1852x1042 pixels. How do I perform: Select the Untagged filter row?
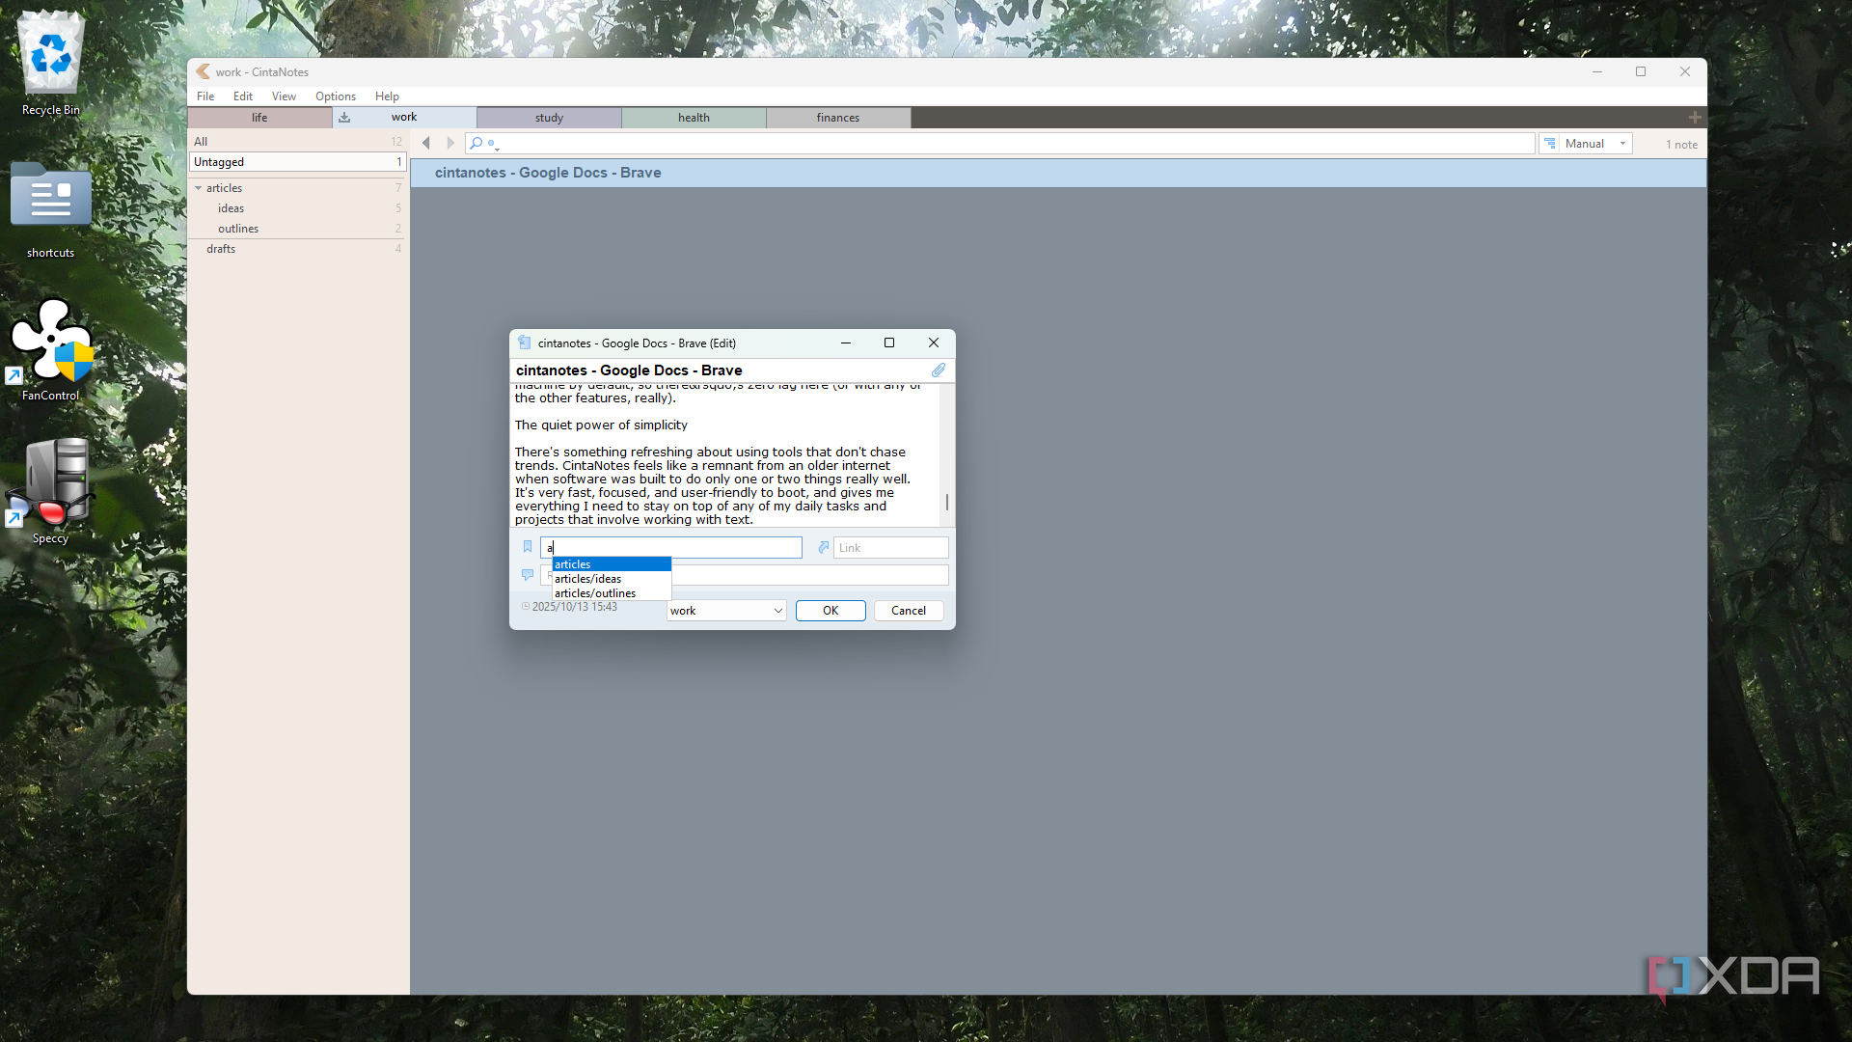coord(297,162)
